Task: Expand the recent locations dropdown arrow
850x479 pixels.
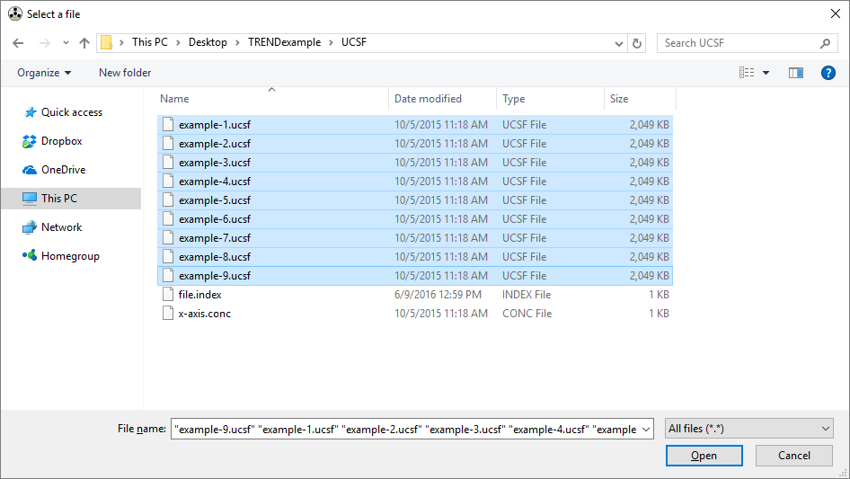Action: click(x=66, y=43)
